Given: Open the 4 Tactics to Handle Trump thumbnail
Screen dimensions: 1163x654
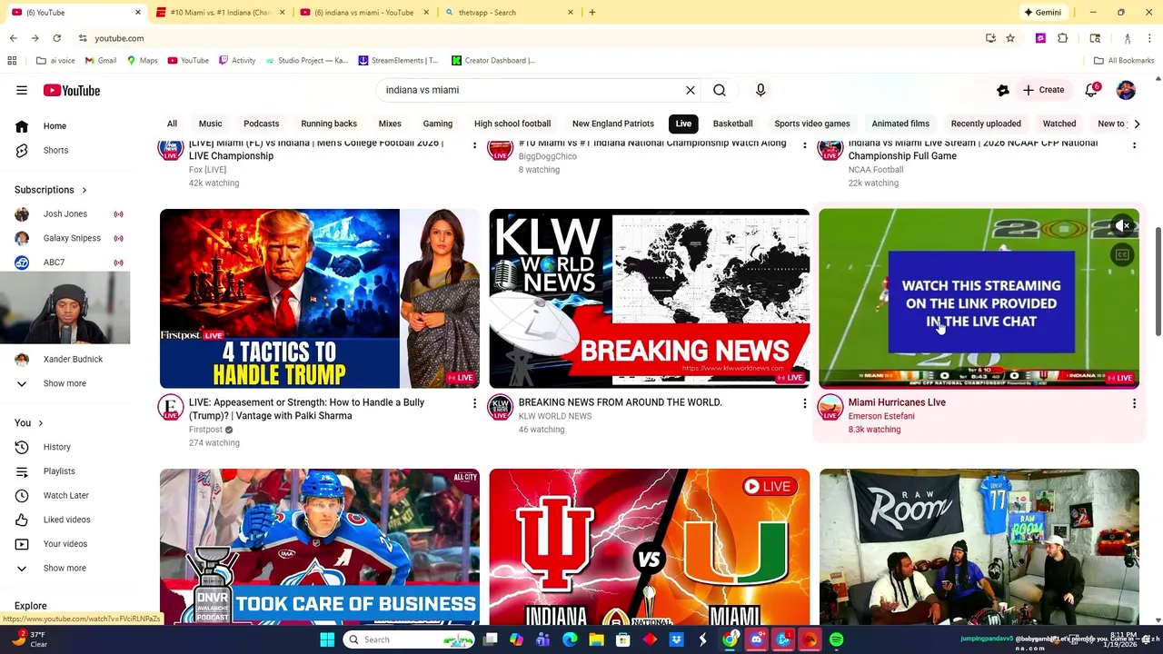Looking at the screenshot, I should coord(319,299).
